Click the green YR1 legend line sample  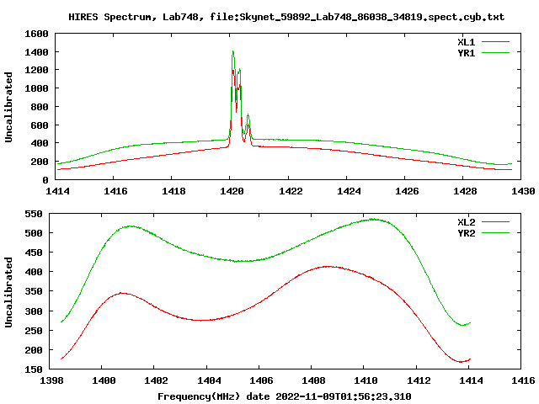click(x=495, y=52)
